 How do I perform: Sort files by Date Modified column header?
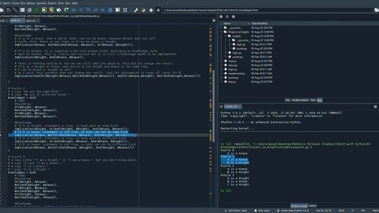(259, 24)
